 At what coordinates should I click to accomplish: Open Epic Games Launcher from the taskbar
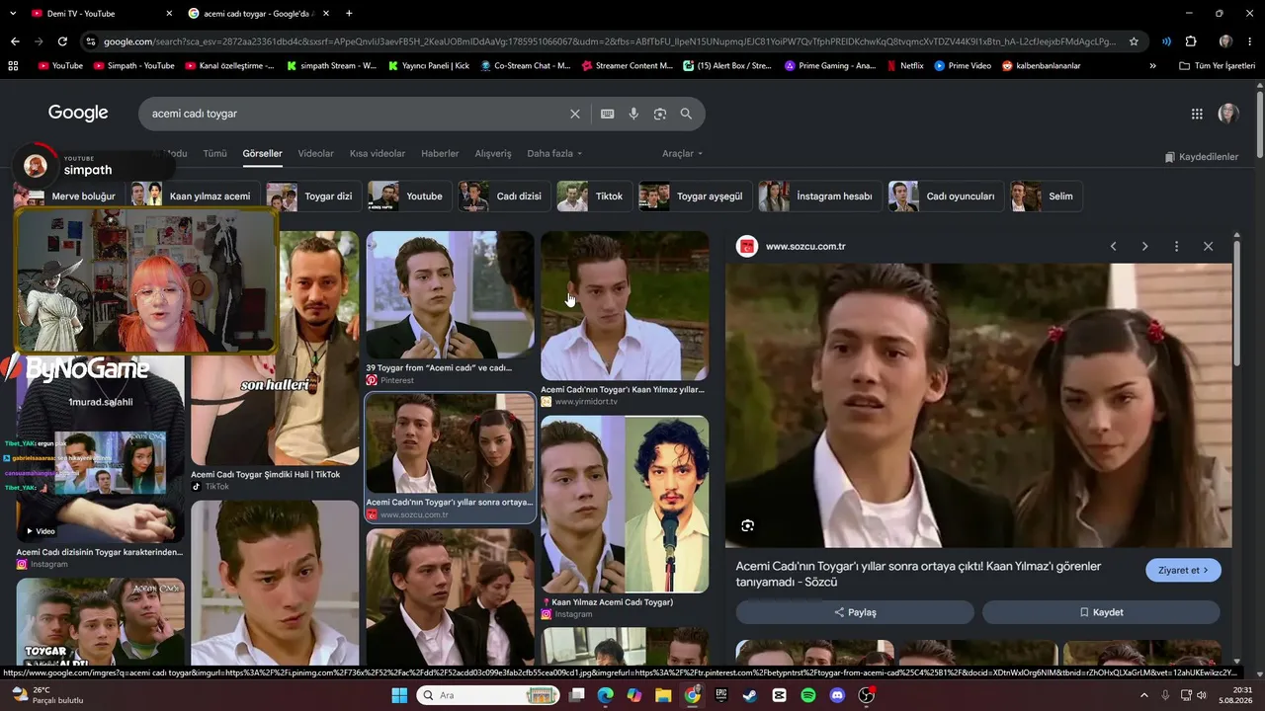point(721,695)
